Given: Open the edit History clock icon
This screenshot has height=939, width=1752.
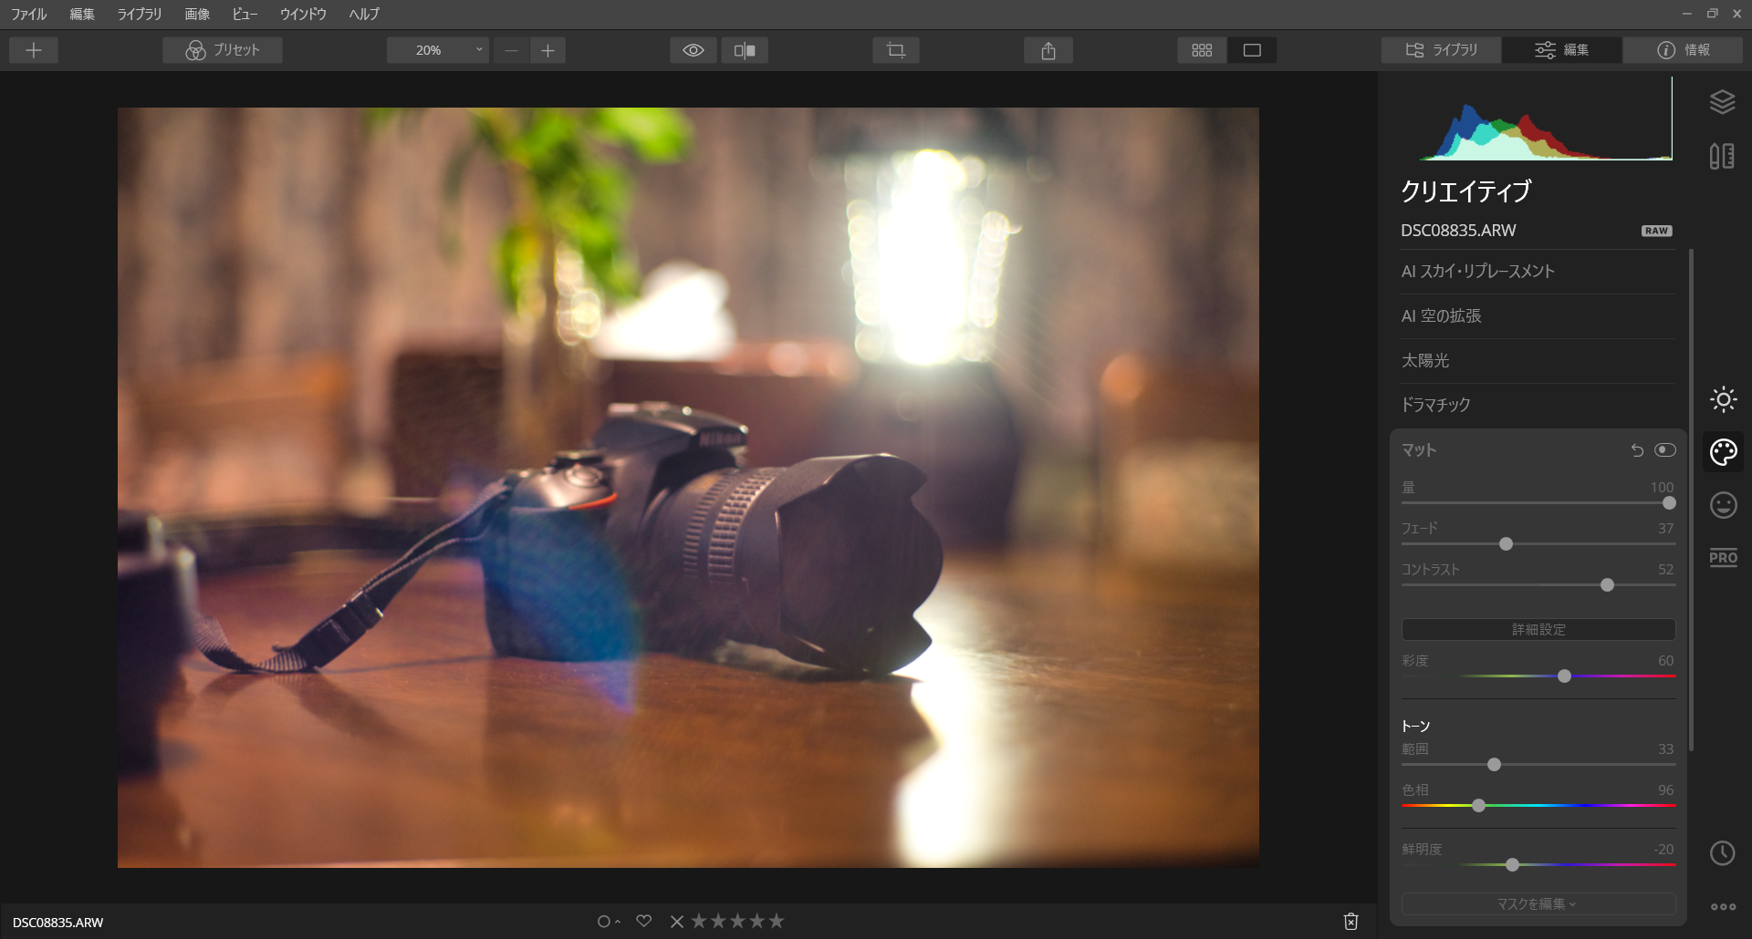Looking at the screenshot, I should (x=1722, y=853).
